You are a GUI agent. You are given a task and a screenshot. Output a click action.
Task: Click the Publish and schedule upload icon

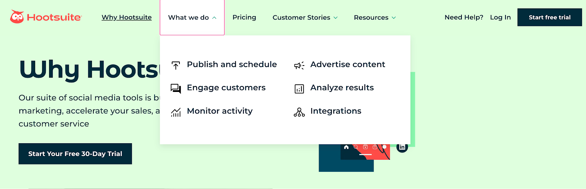click(176, 65)
